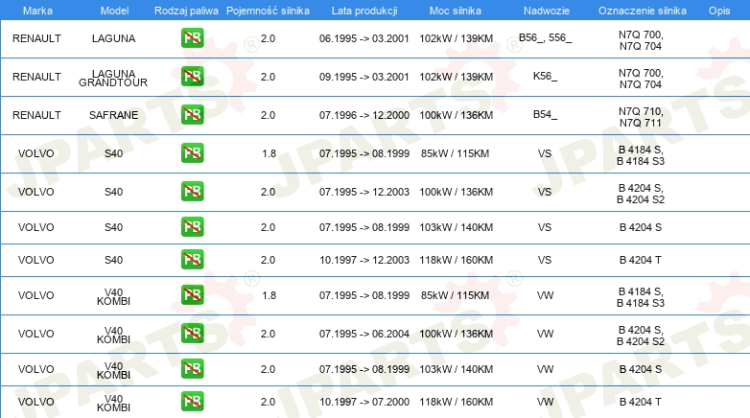The height and width of the screenshot is (418, 750).
Task: Click RENAULT brand in the Safrane row
Action: (x=36, y=115)
